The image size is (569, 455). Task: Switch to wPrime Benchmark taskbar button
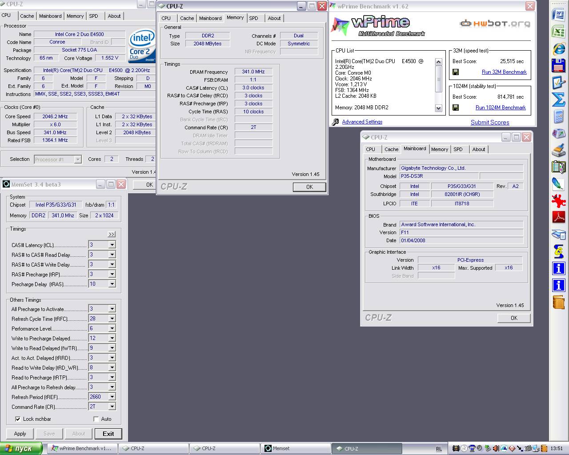point(83,448)
